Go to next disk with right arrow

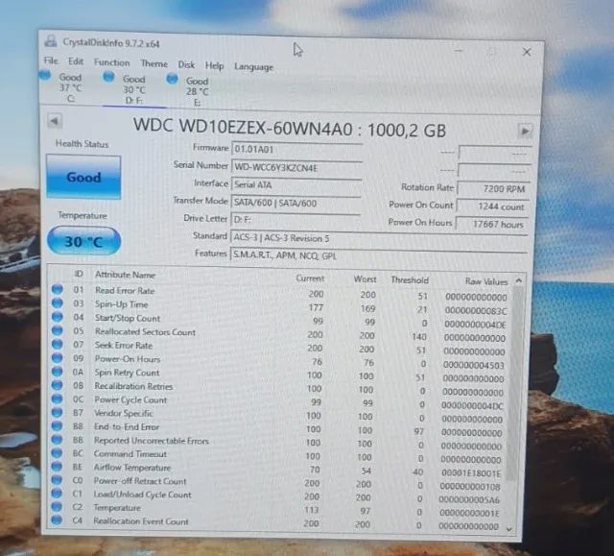(x=525, y=131)
